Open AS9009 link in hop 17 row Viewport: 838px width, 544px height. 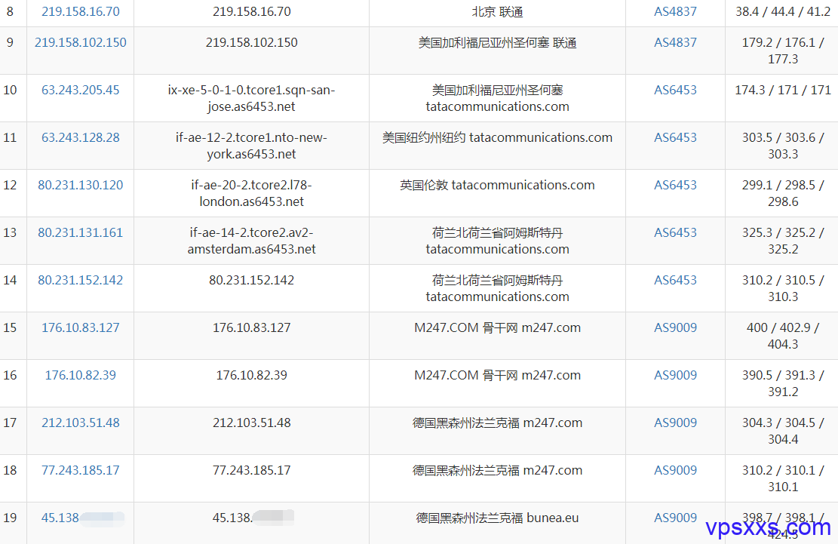coord(675,423)
